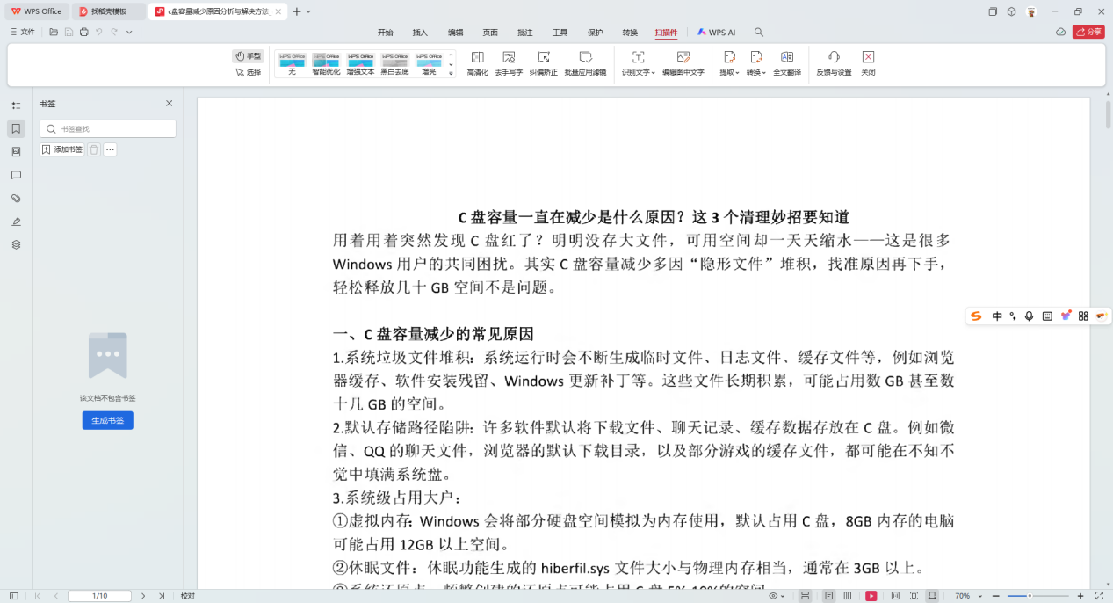Click the 关闭 scan tool button

coord(868,63)
